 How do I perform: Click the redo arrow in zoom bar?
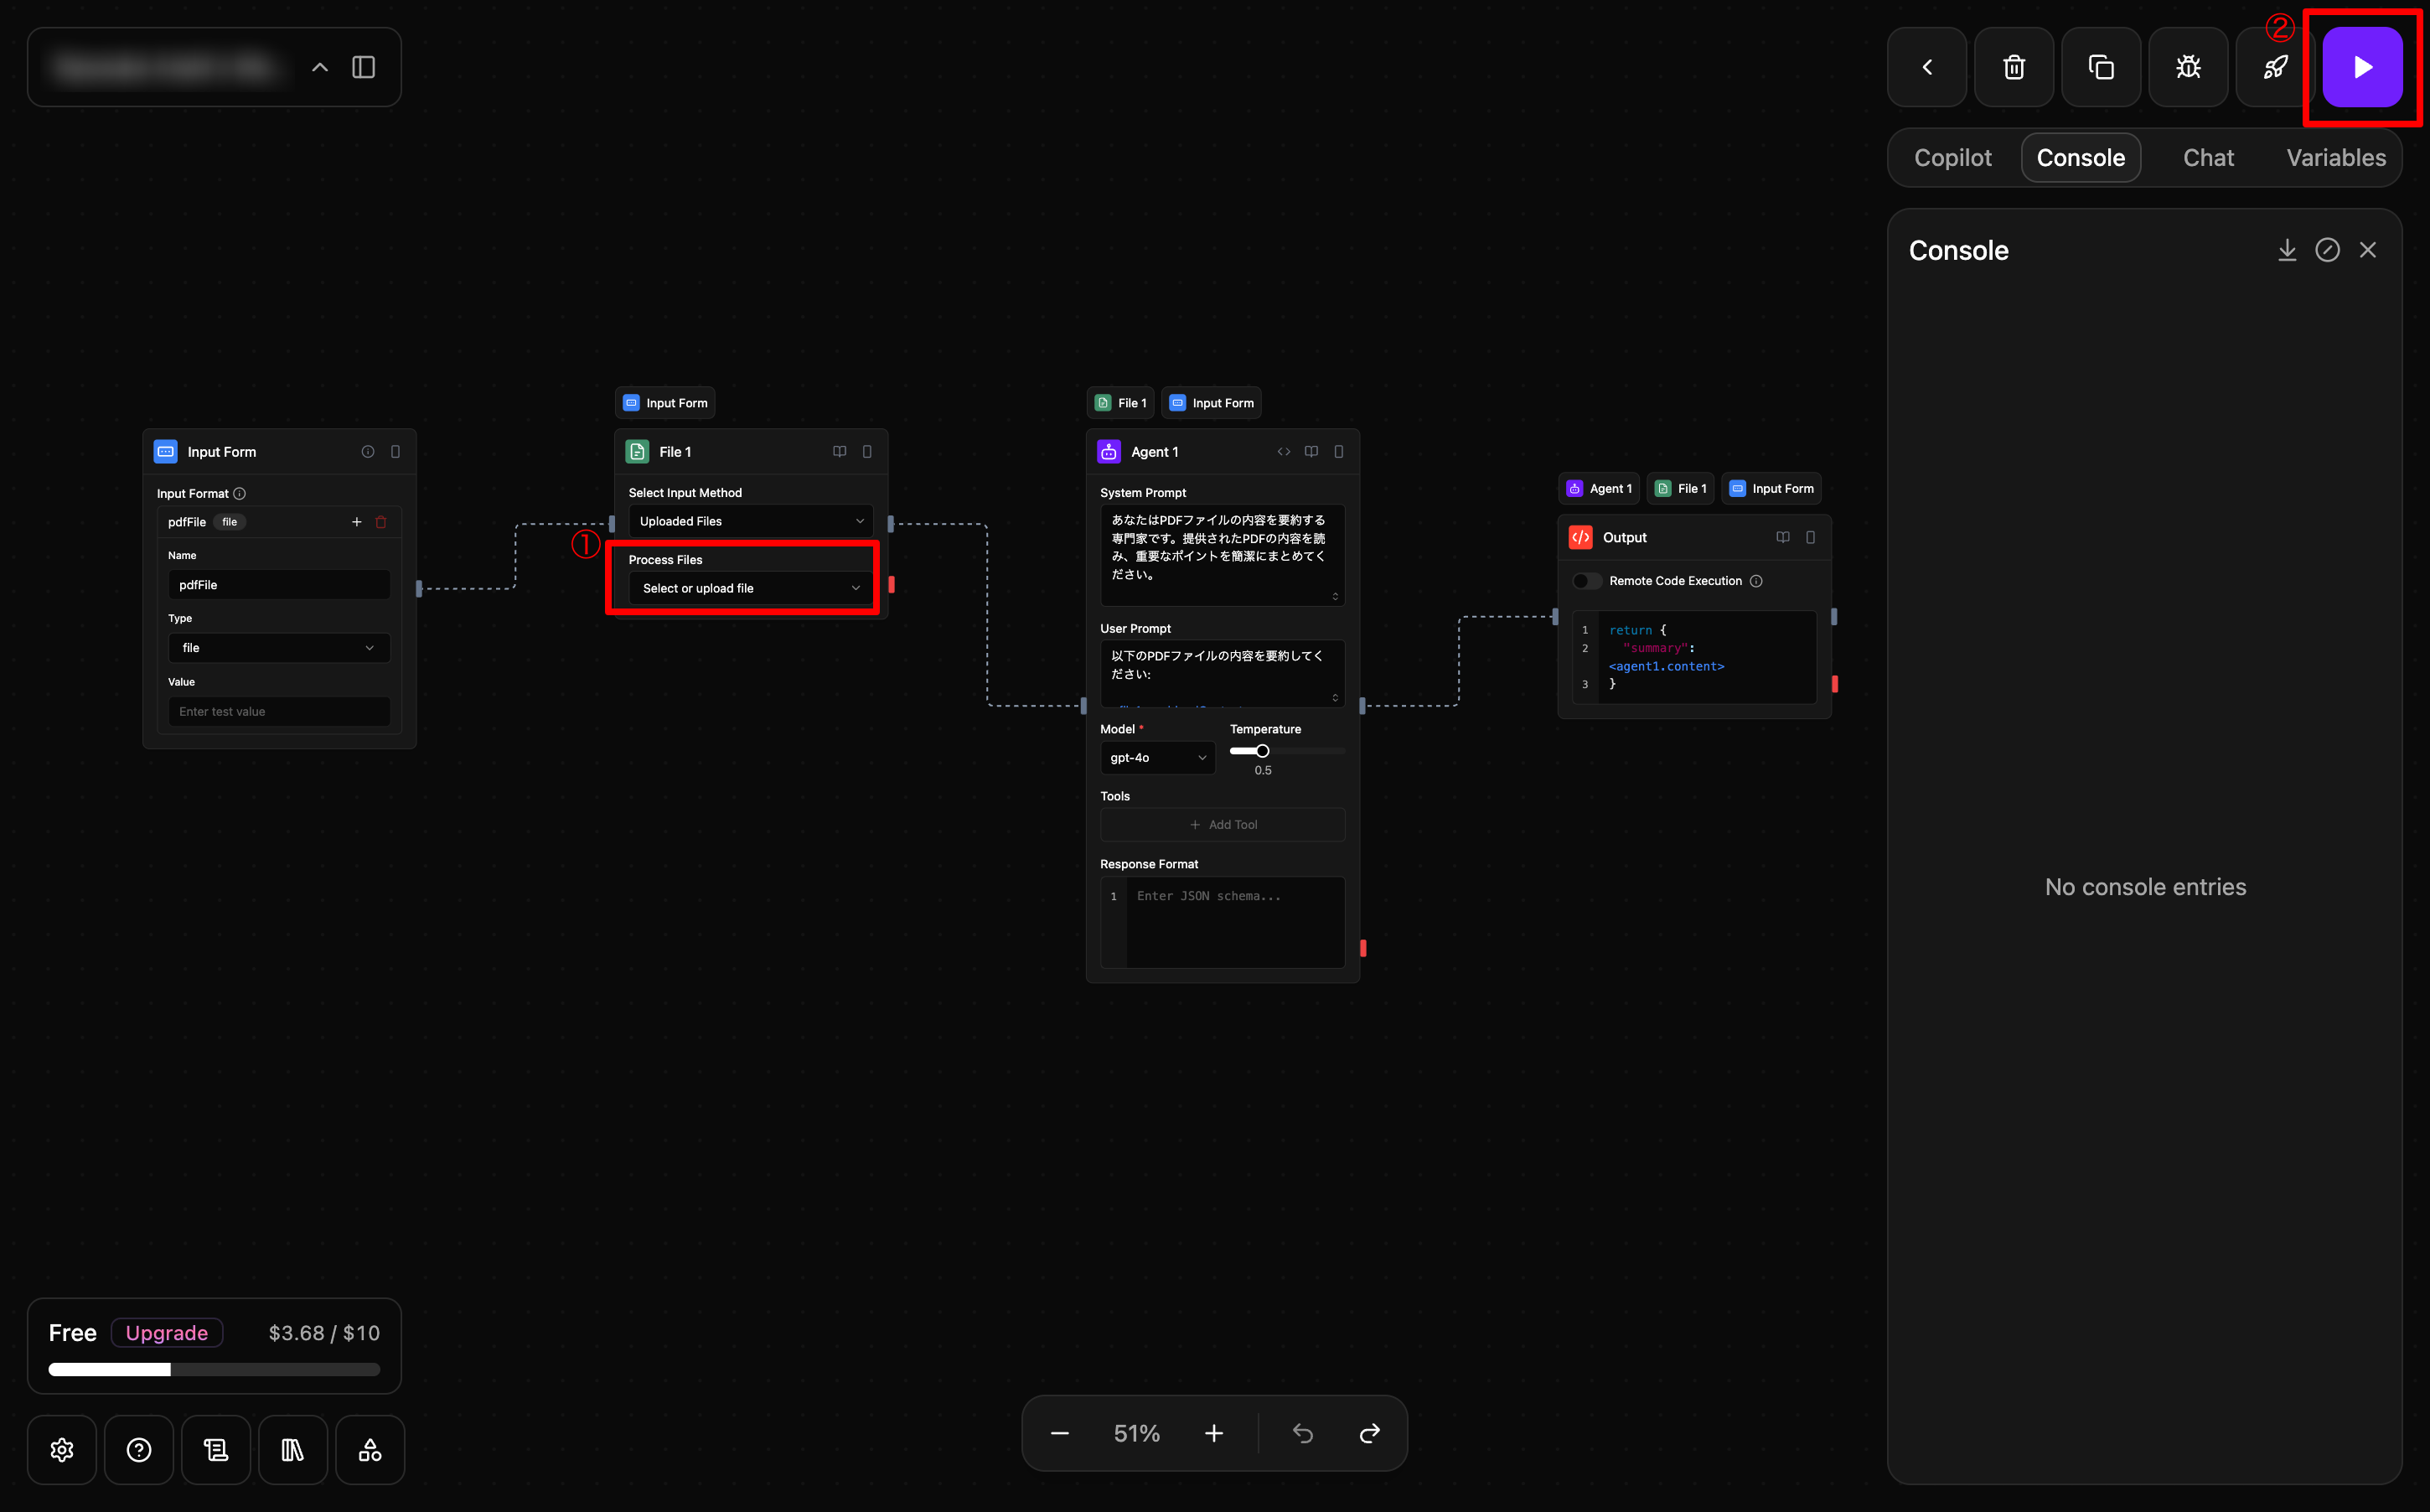coord(1369,1433)
